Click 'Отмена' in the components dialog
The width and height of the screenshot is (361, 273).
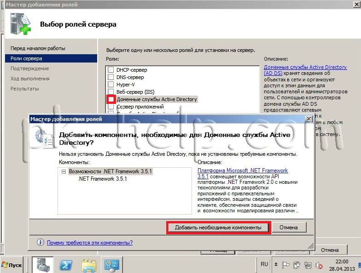click(x=289, y=227)
